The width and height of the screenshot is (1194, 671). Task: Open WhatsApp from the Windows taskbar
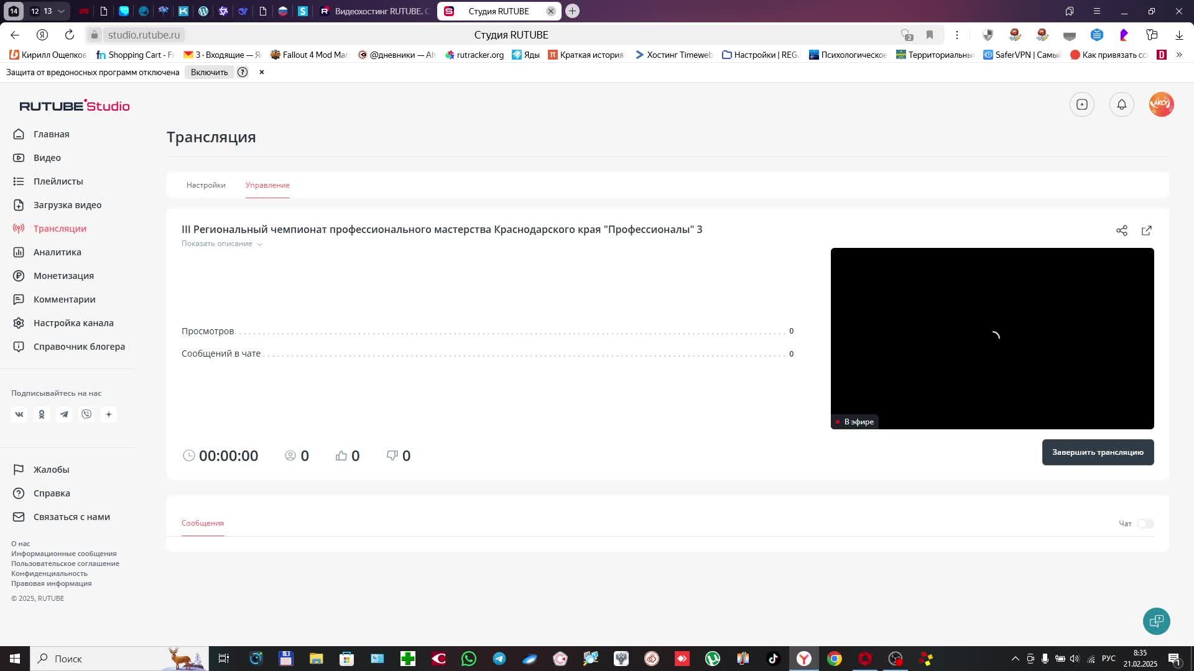coord(469,659)
